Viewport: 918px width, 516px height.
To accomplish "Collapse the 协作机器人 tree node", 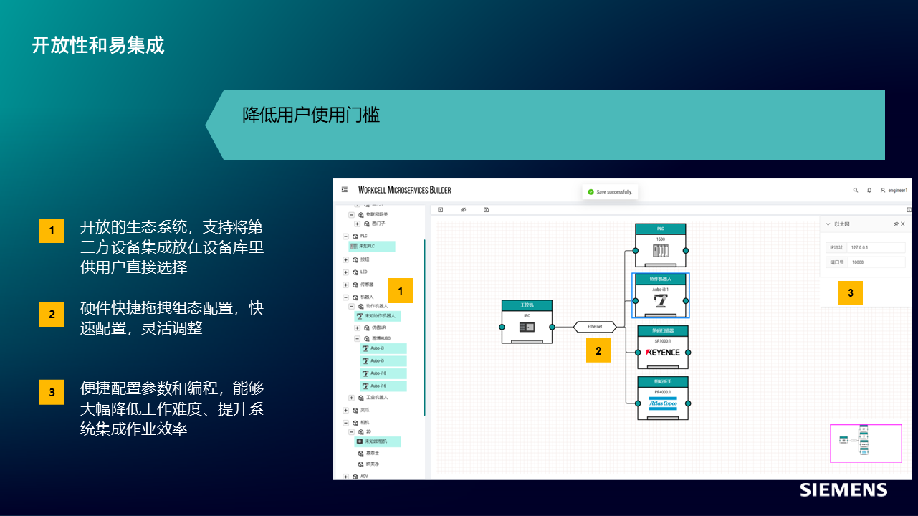I will pyautogui.click(x=351, y=306).
